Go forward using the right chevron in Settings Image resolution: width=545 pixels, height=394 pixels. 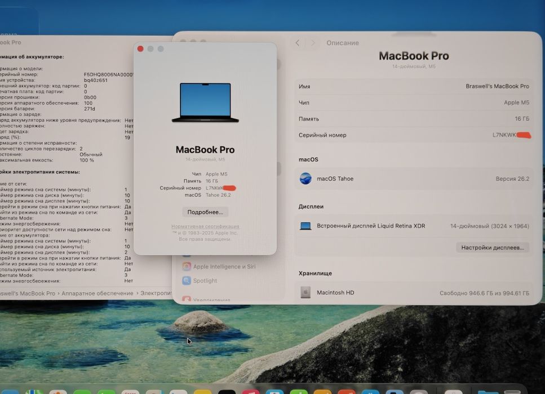[x=312, y=43]
